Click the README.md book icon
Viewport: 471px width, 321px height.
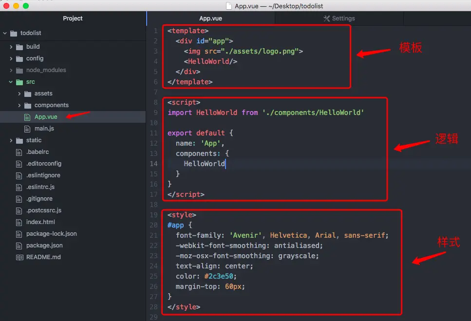coord(19,257)
